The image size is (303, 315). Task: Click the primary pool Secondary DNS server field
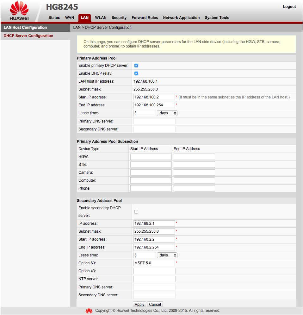pyautogui.click(x=154, y=129)
